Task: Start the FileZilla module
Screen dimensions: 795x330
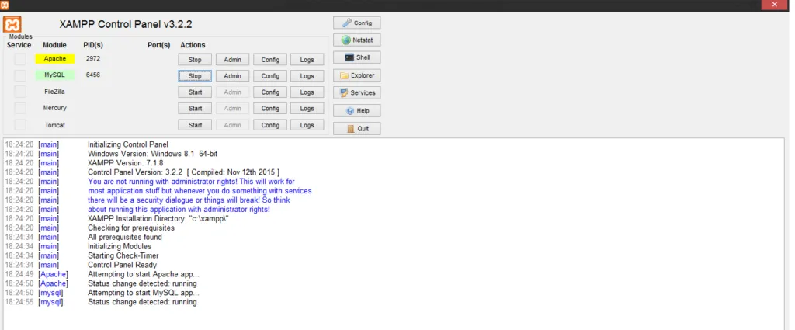Action: point(195,92)
